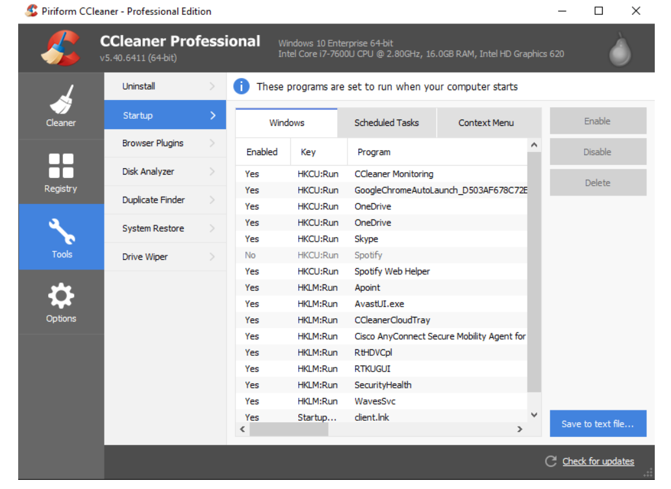Click the refresh icon beside Check for updates
This screenshot has height=489, width=671.
(x=551, y=461)
